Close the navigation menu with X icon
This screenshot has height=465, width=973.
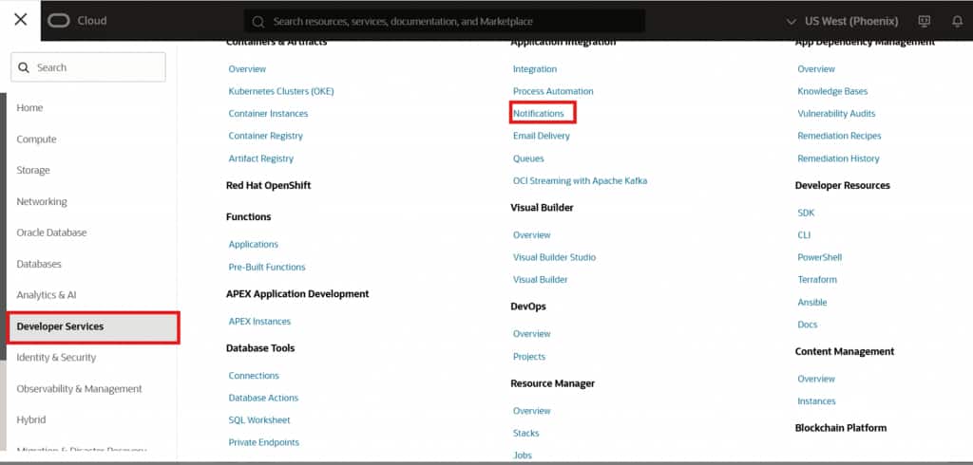tap(20, 20)
